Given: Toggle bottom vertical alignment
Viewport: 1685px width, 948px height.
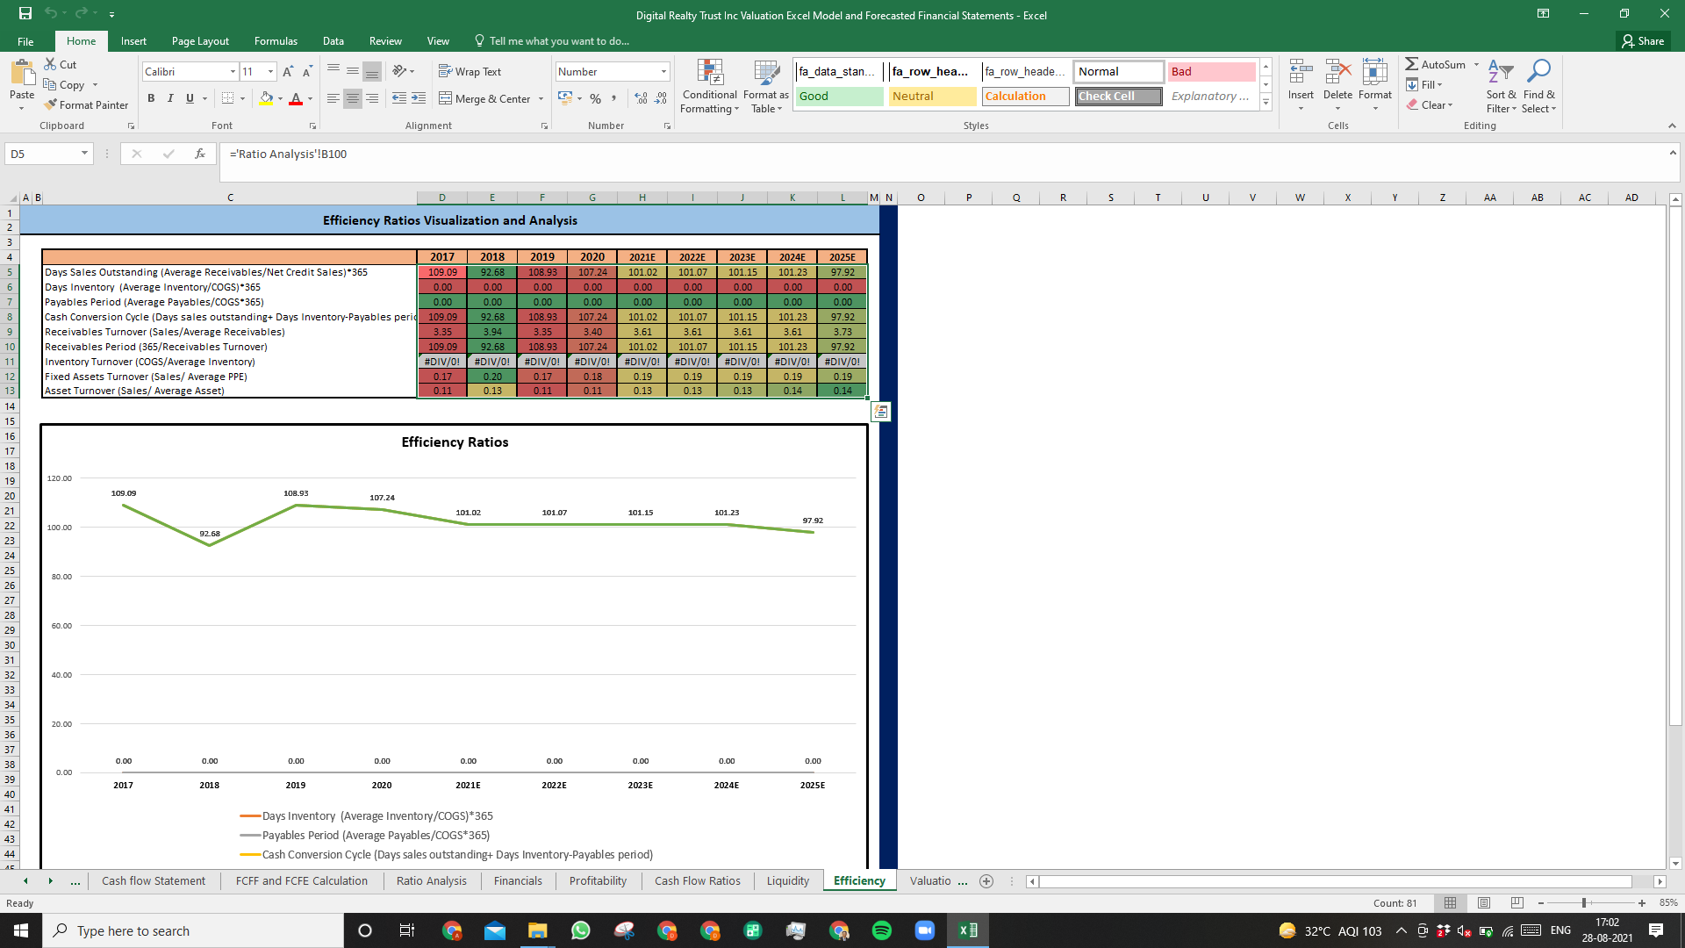Looking at the screenshot, I should (x=372, y=72).
